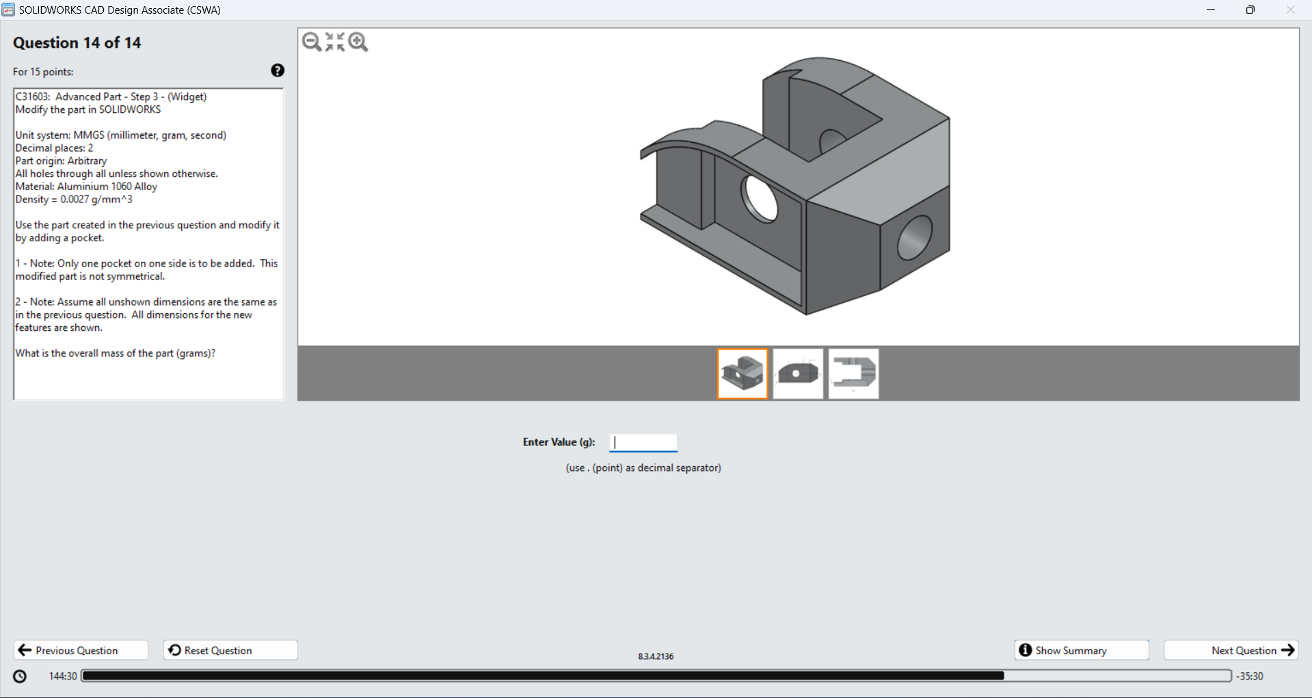Zoom in on the part image
Viewport: 1312px width, 698px height.
coord(358,42)
